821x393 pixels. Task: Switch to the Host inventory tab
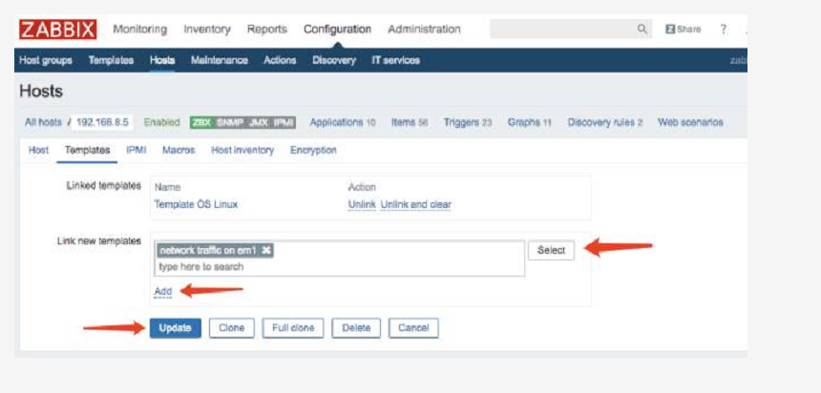242,150
